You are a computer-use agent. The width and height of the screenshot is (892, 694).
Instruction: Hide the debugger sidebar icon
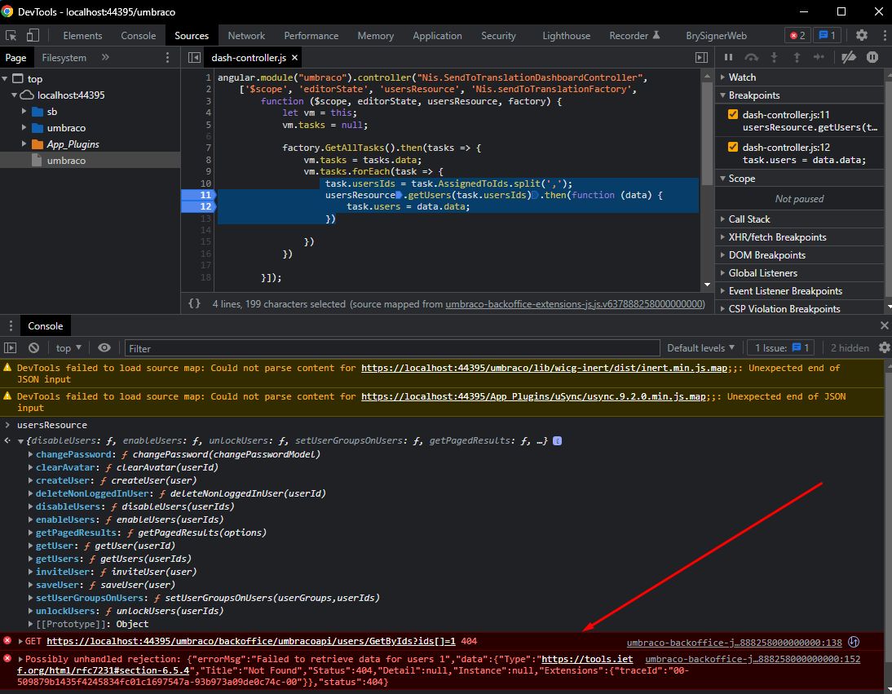701,57
